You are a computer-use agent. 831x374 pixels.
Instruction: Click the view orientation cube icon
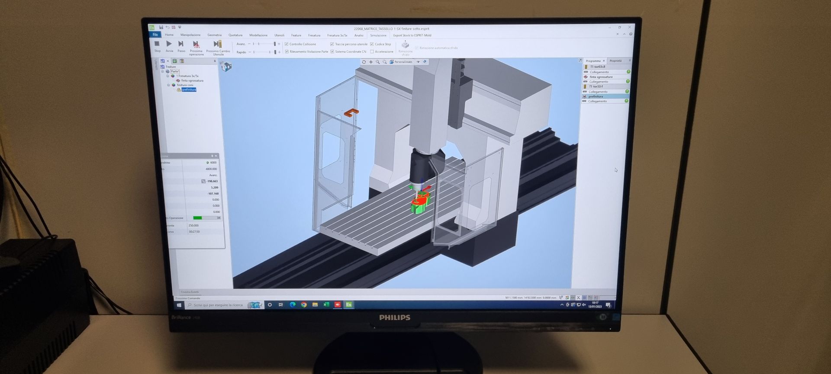tap(226, 66)
